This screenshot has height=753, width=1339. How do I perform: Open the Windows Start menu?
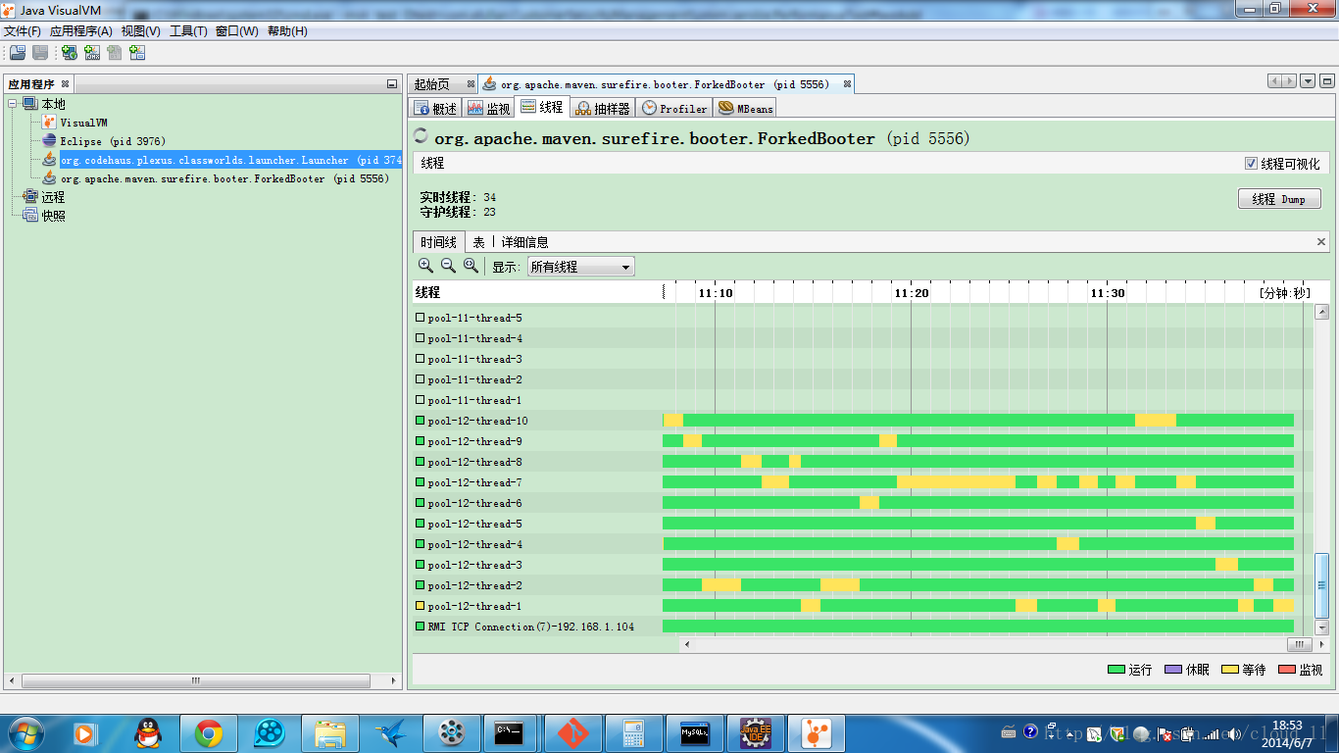pyautogui.click(x=25, y=732)
